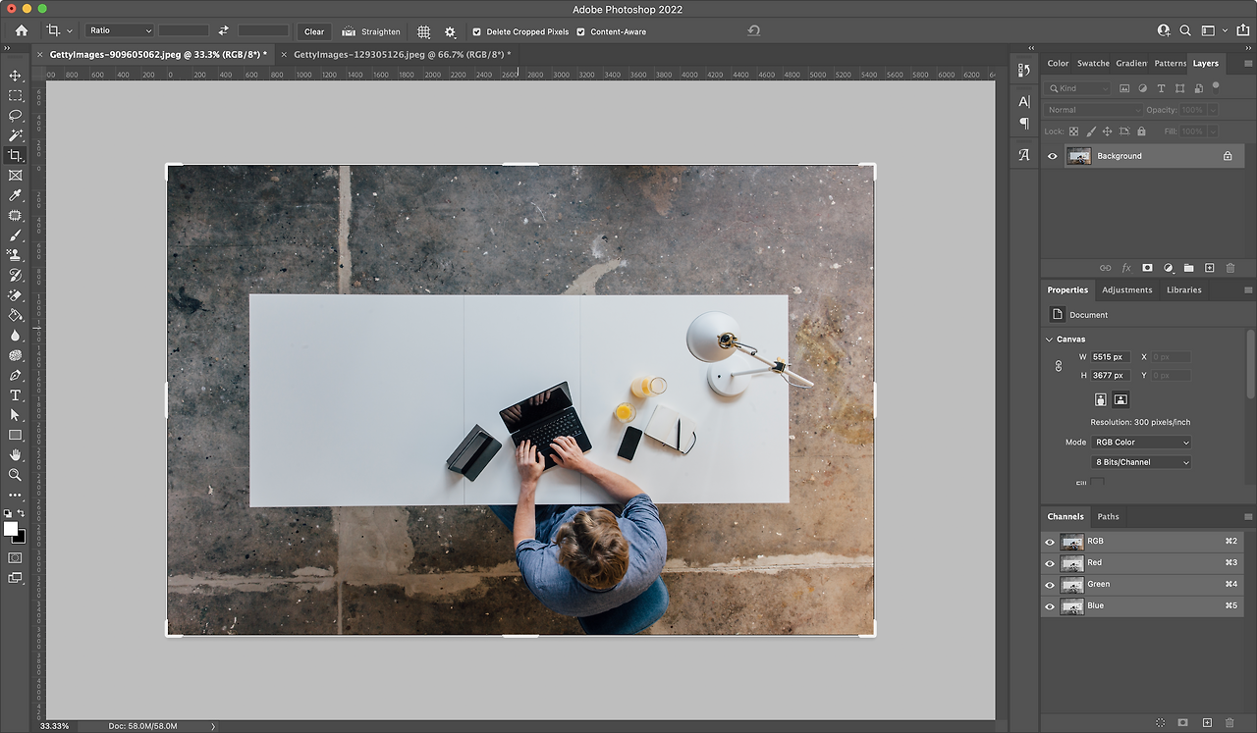
Task: Open the Search icon in options bar
Action: tap(1185, 31)
